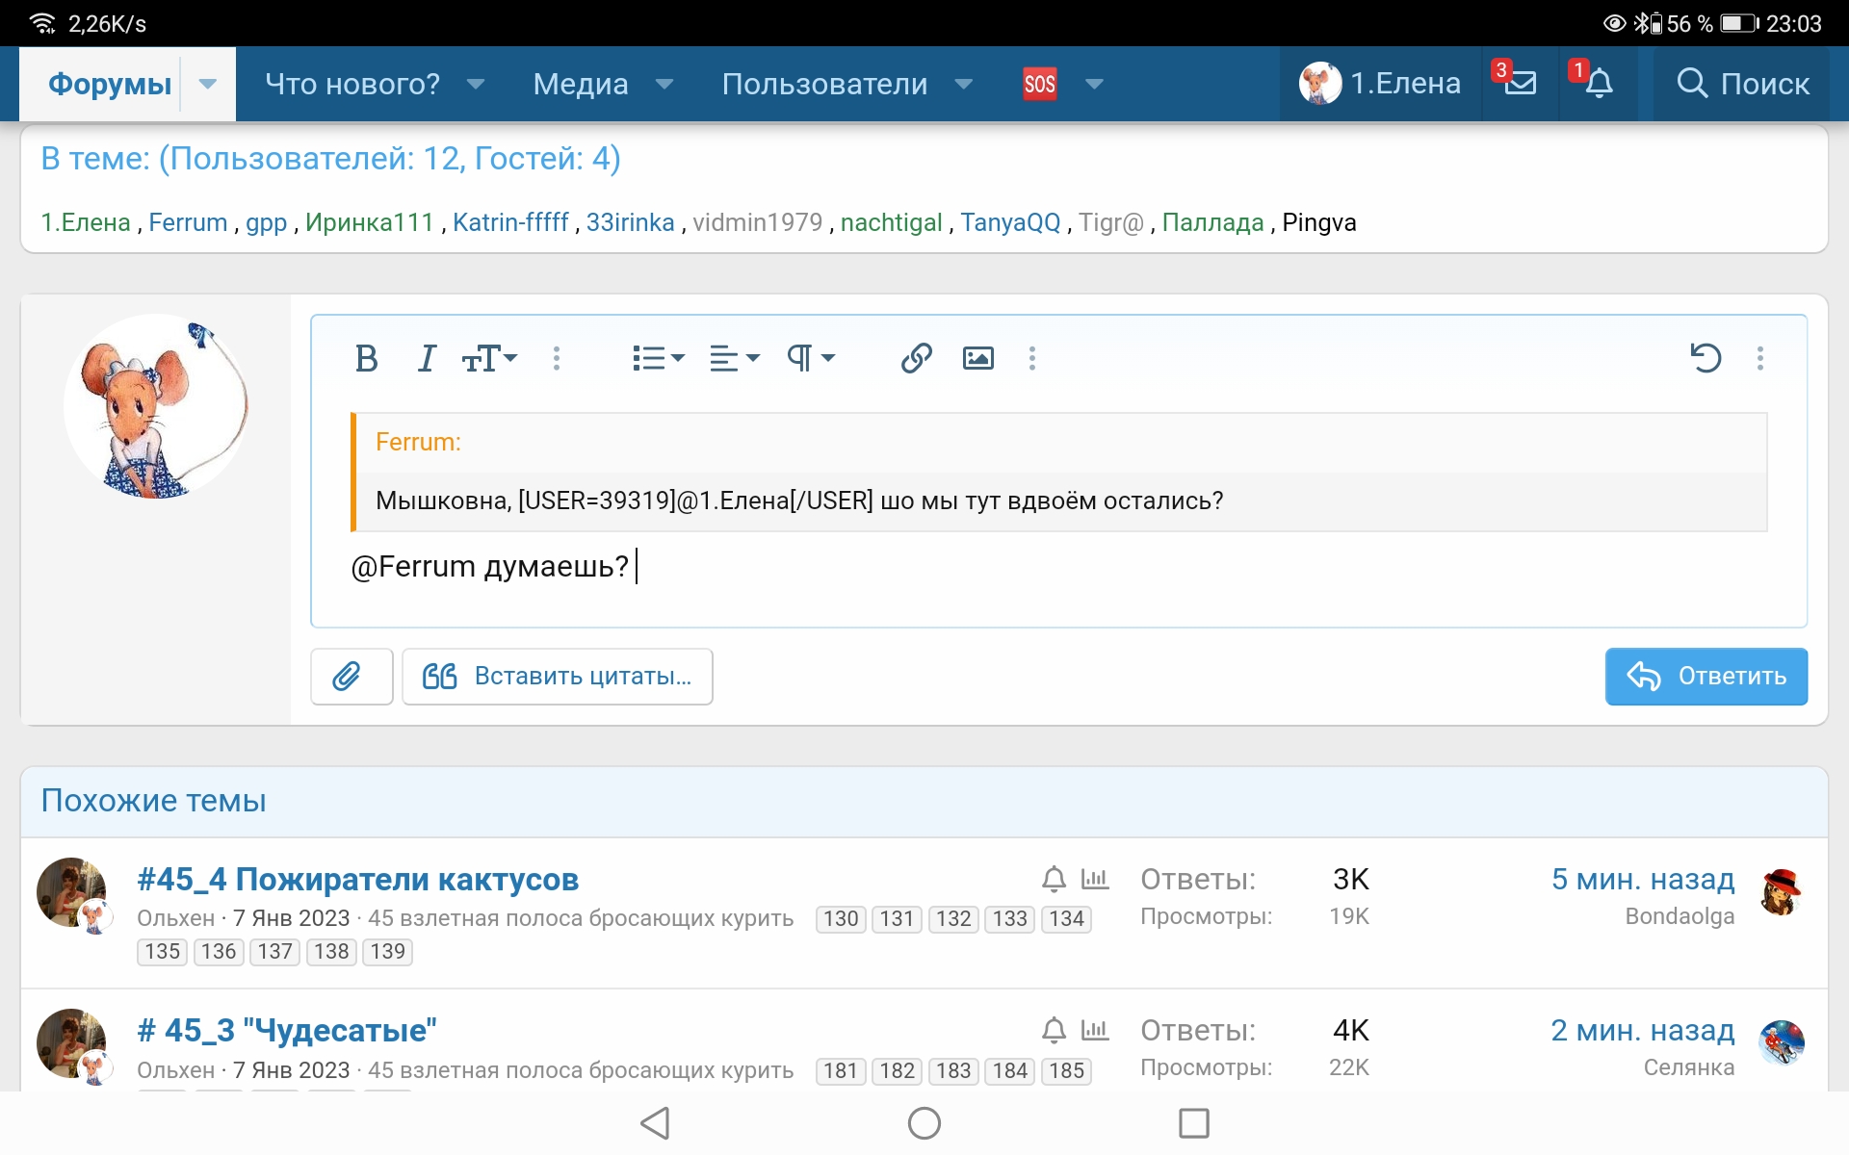
Task: Open the text alignment dropdown
Action: [x=733, y=358]
